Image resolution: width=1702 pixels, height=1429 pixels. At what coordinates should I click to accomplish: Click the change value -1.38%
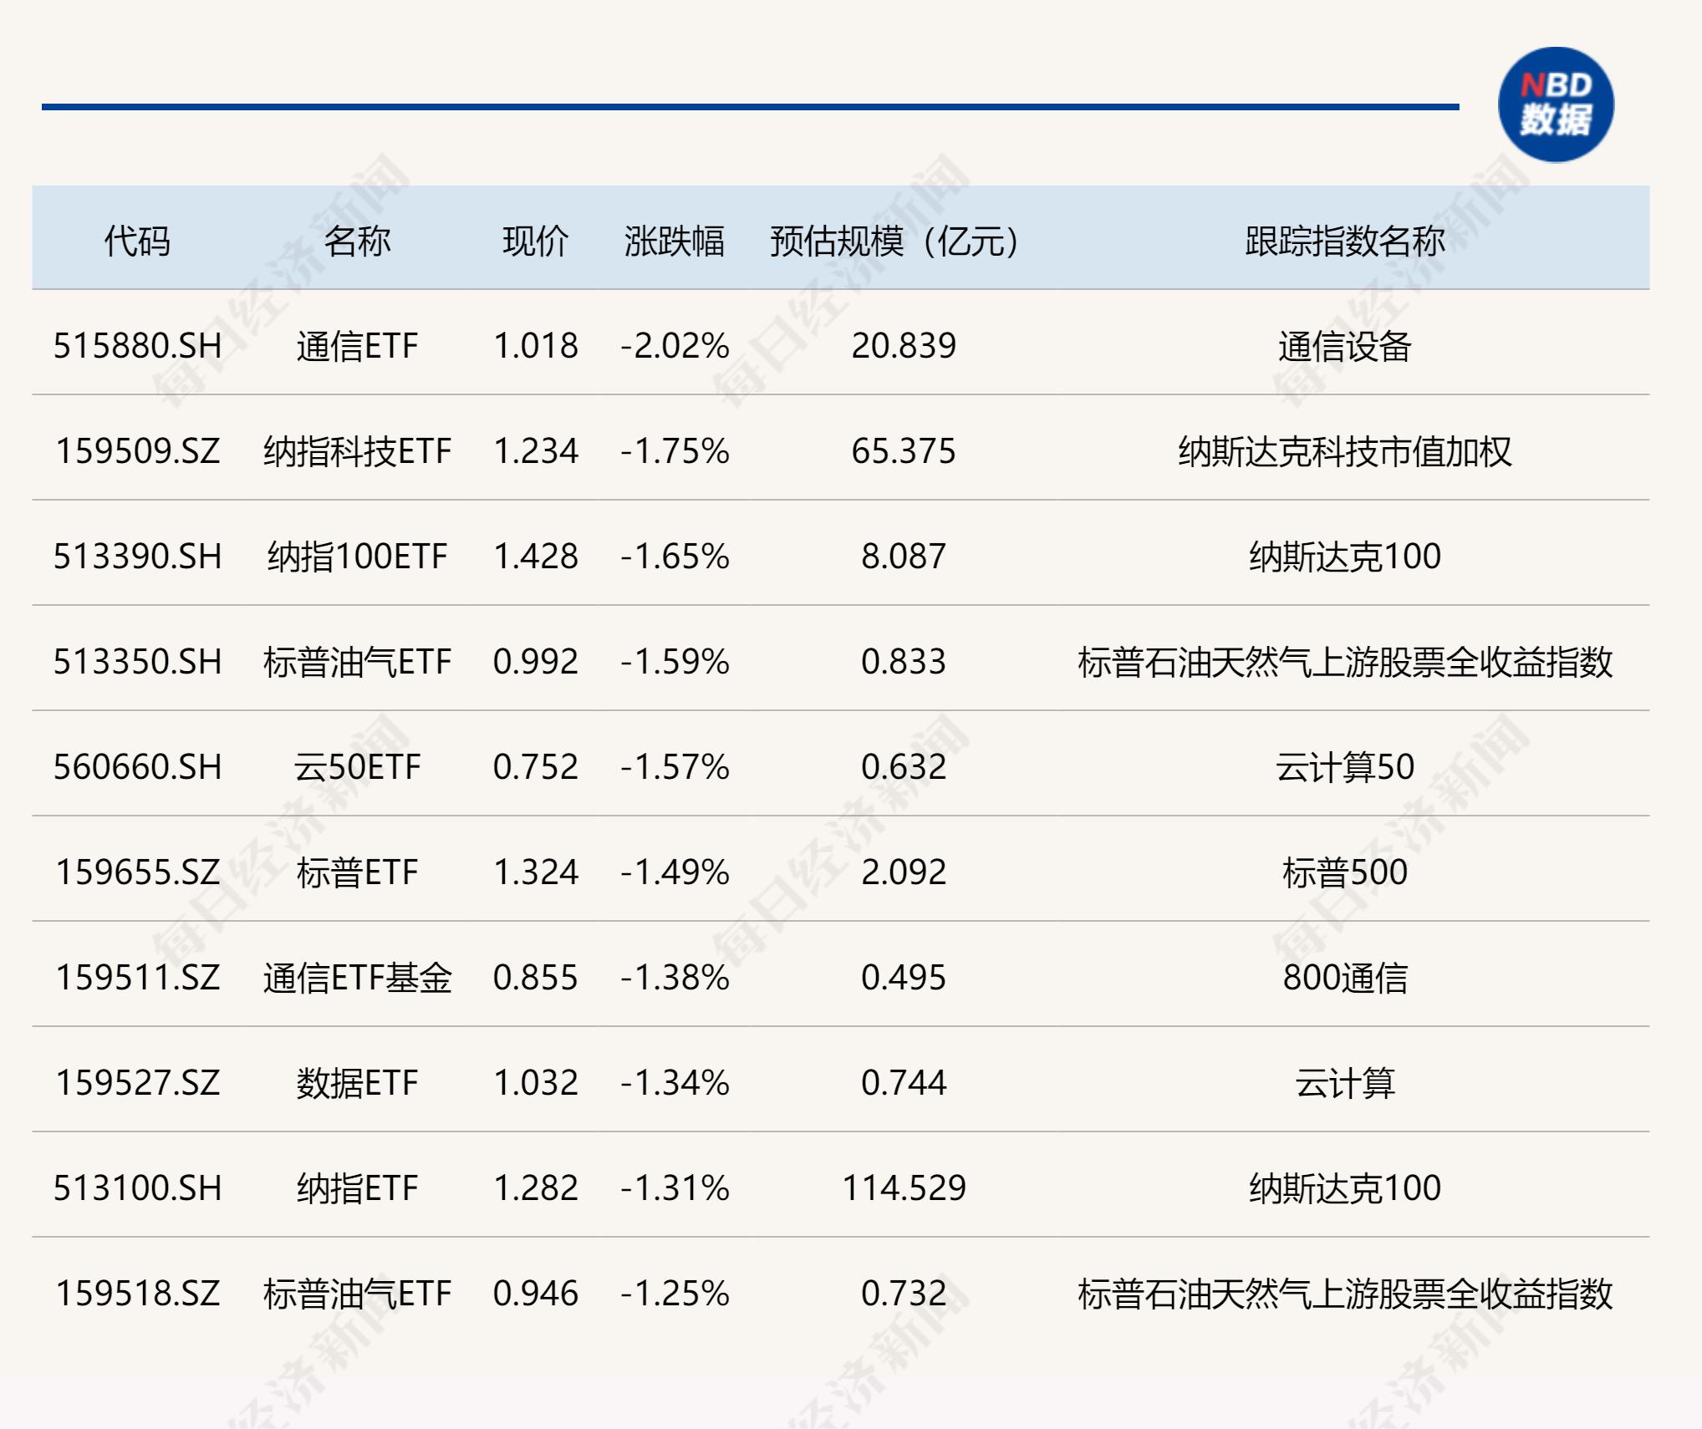click(x=675, y=978)
